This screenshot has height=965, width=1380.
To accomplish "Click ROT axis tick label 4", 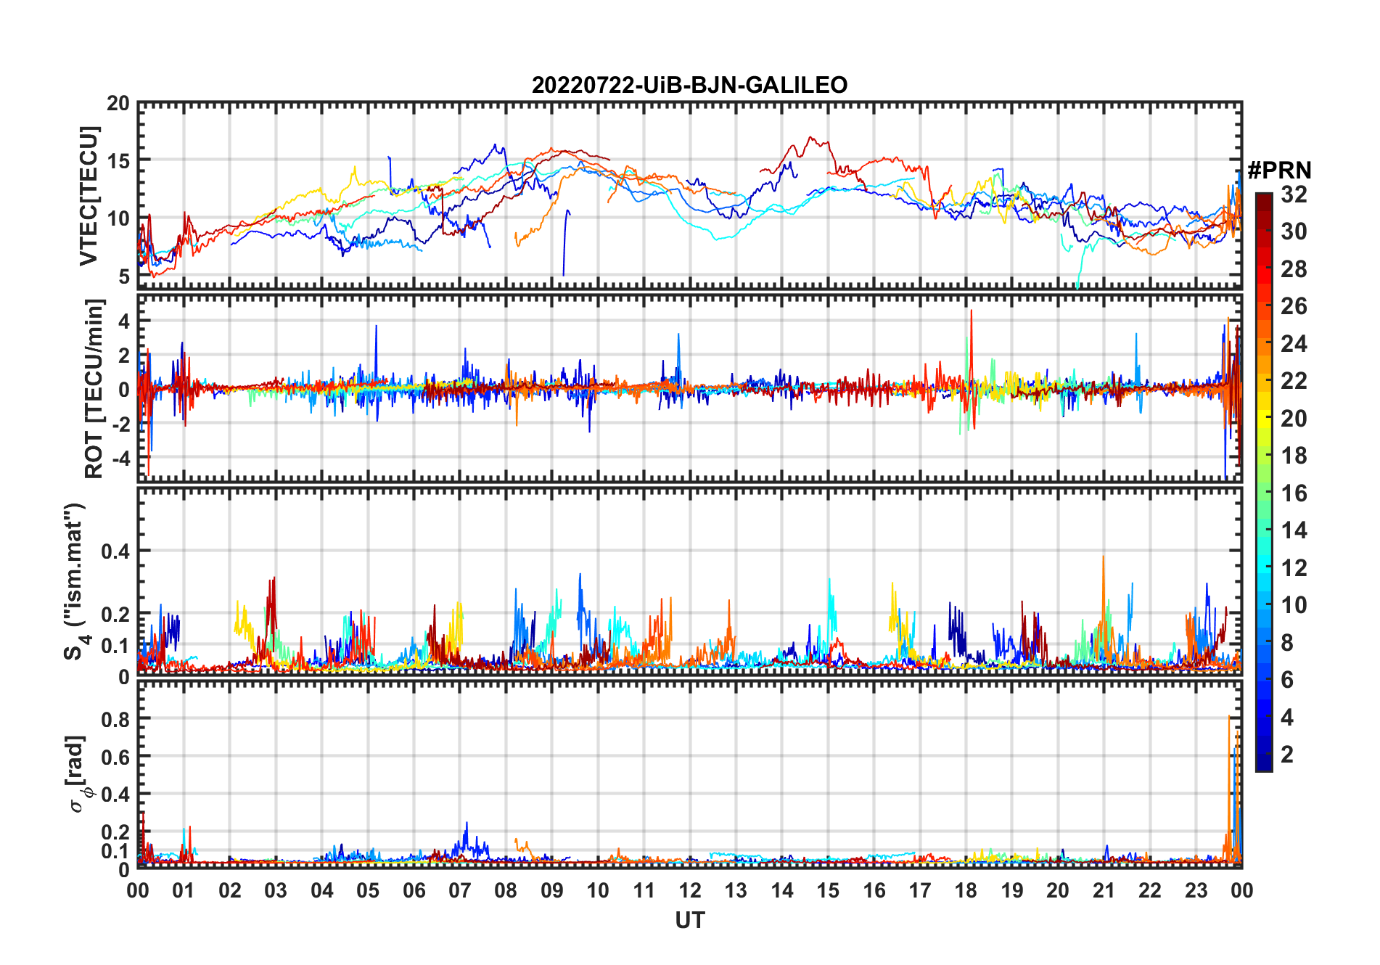I will [x=124, y=321].
